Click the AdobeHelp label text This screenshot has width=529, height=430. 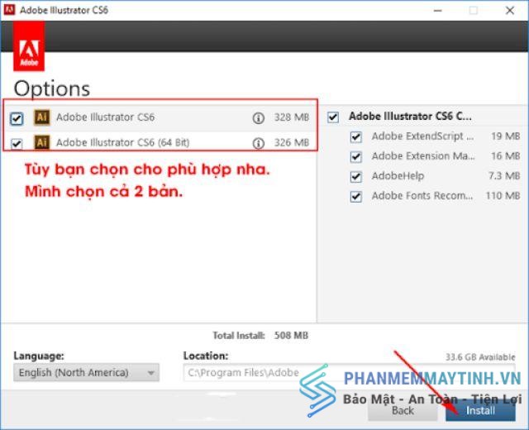point(398,176)
